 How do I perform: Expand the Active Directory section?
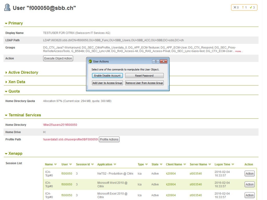(6, 73)
